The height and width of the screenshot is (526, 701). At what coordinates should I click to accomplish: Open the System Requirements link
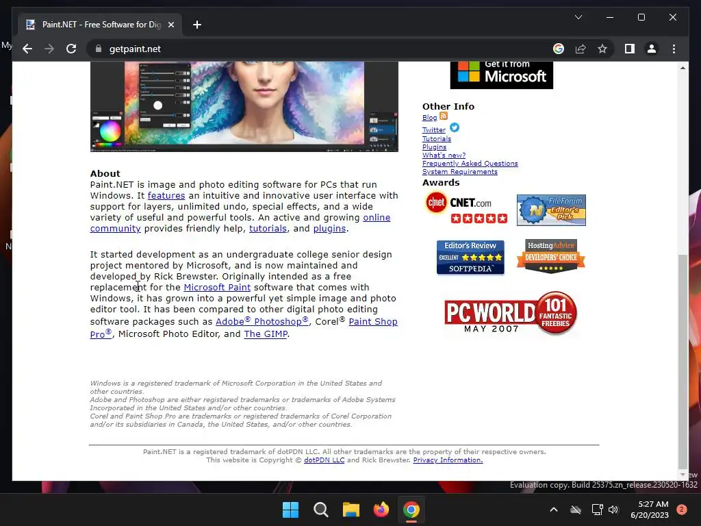[x=459, y=172]
